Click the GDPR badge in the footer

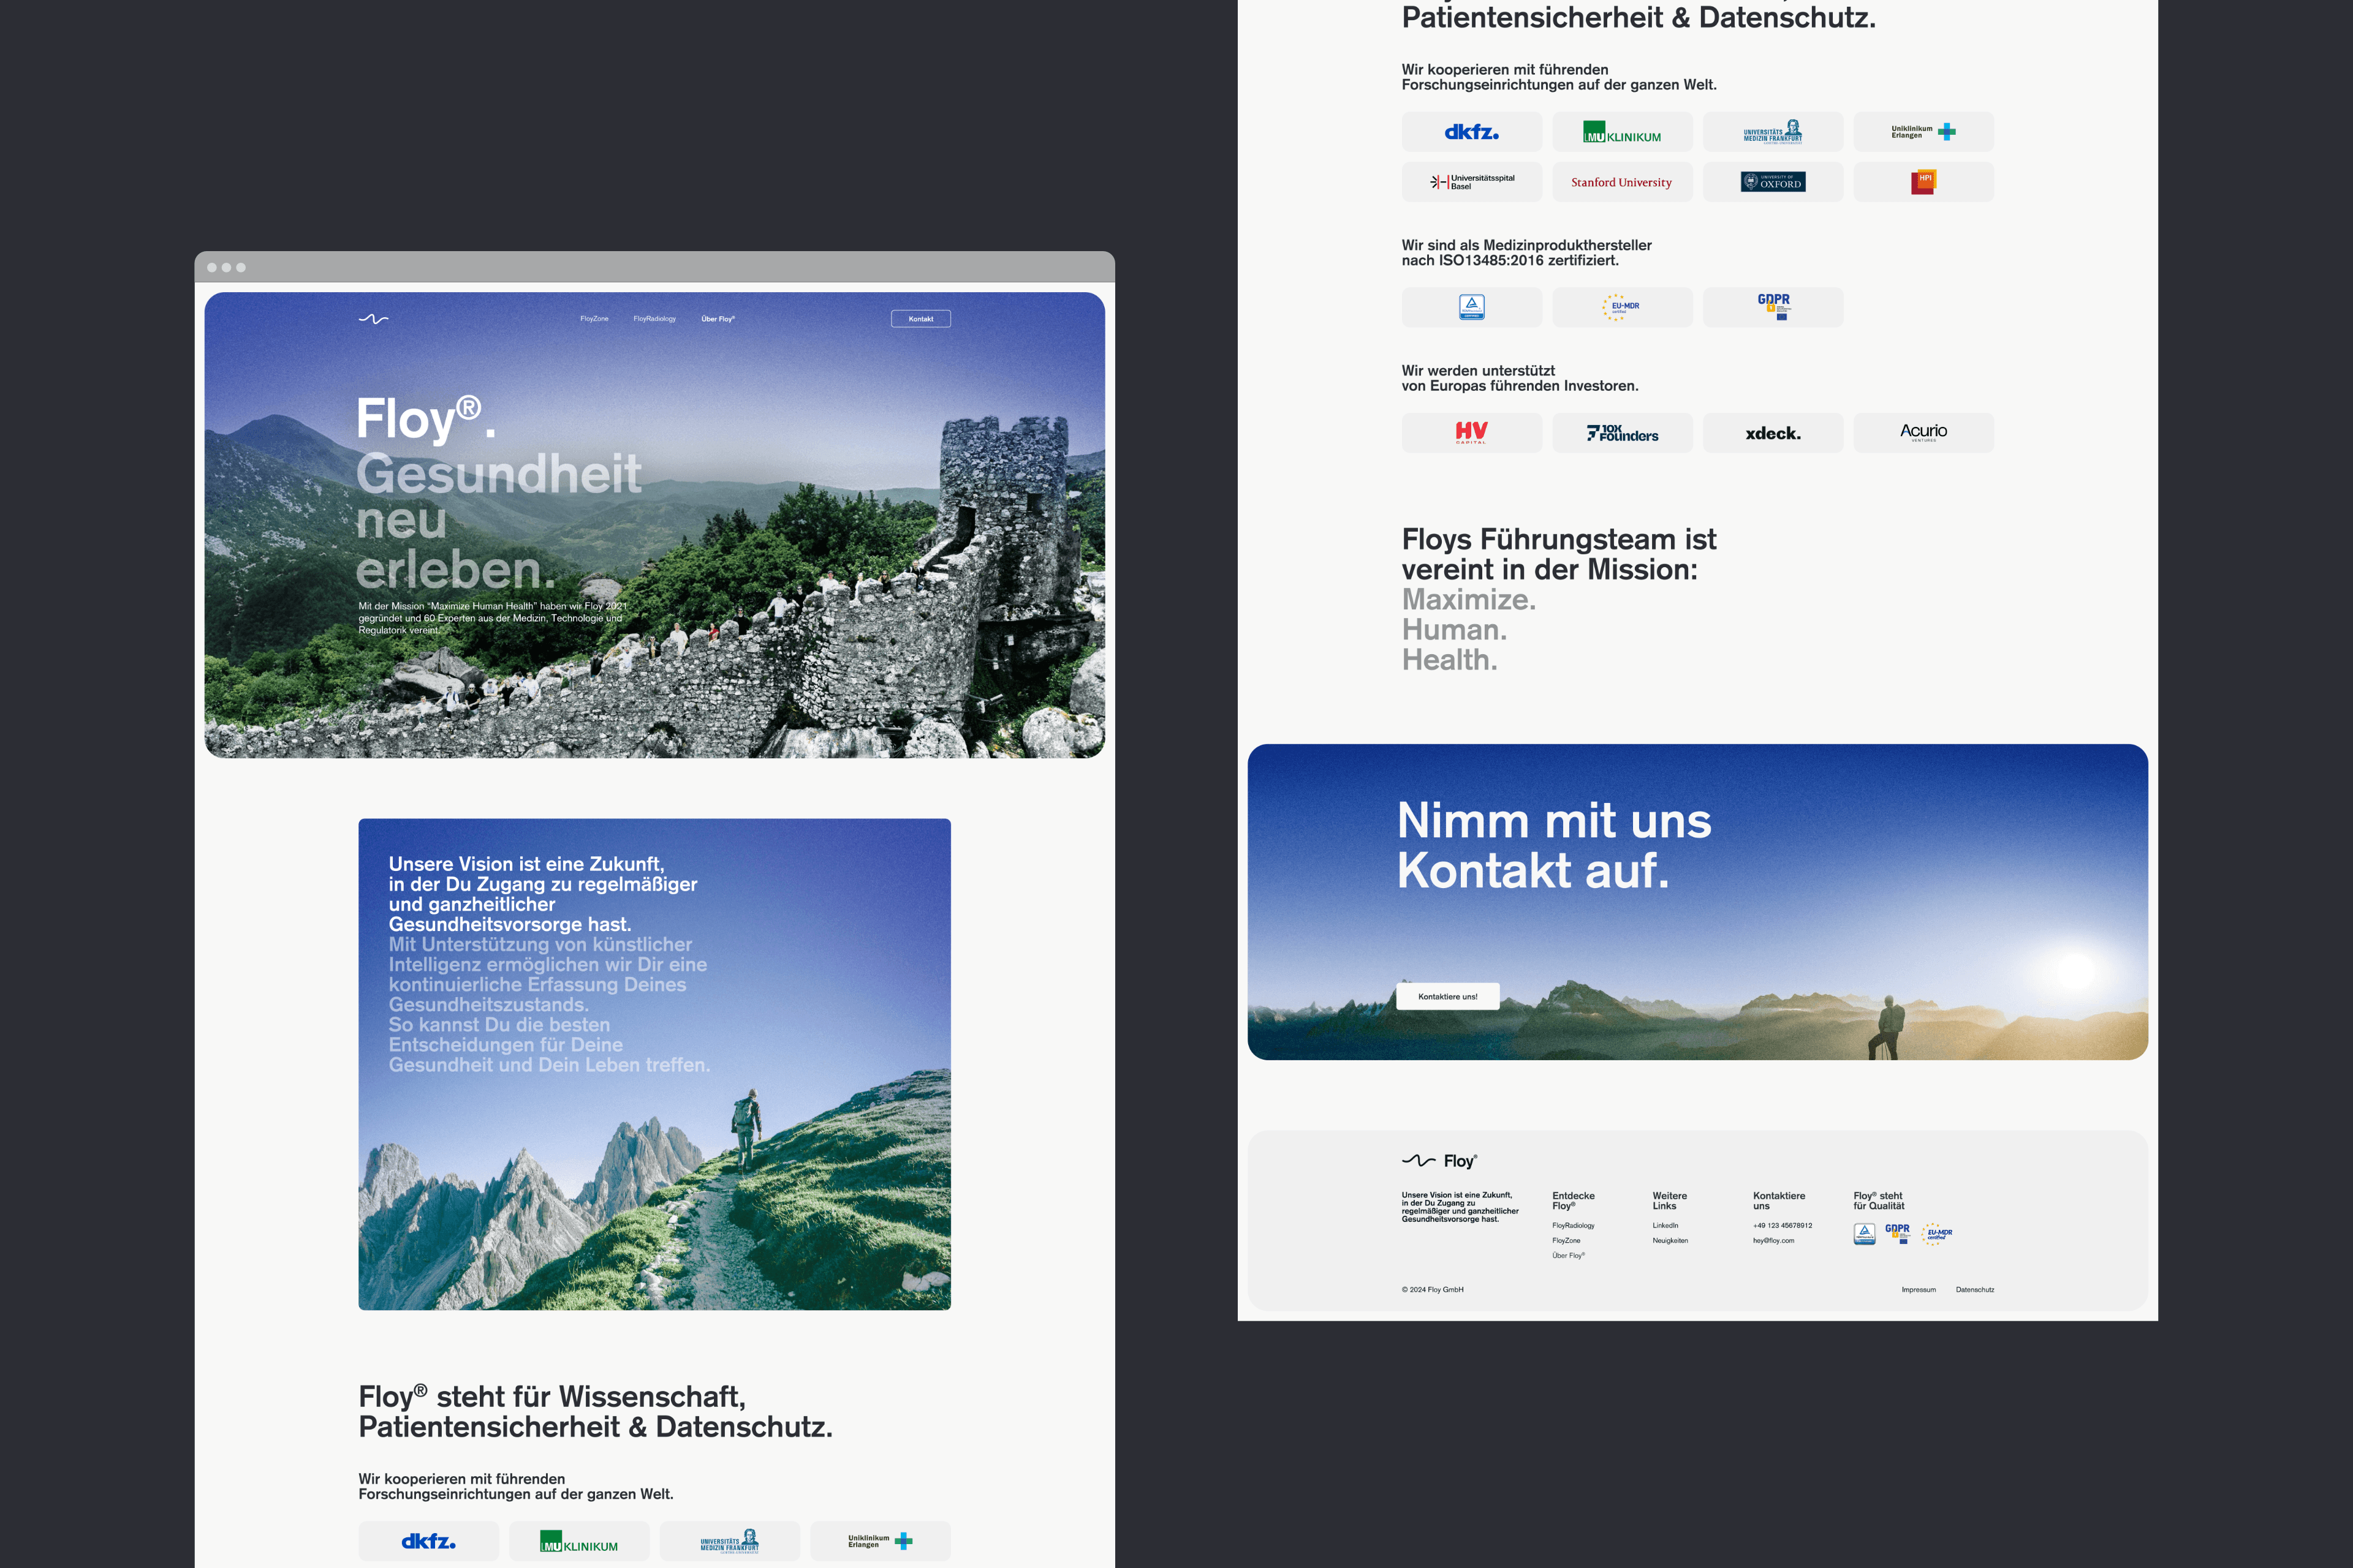(x=1898, y=1233)
